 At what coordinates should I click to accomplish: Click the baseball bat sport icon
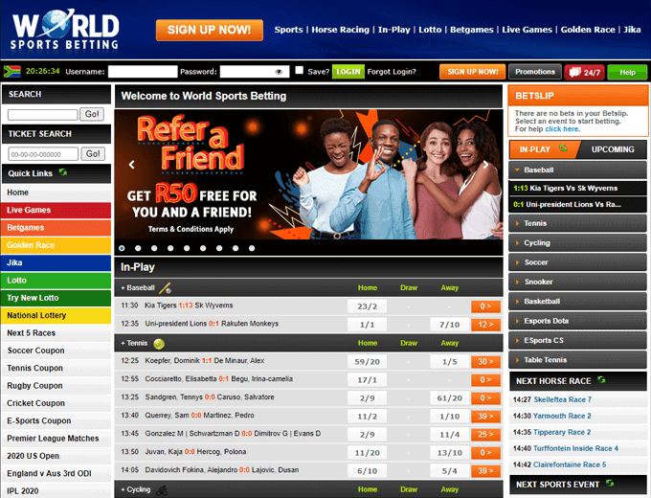pyautogui.click(x=166, y=288)
